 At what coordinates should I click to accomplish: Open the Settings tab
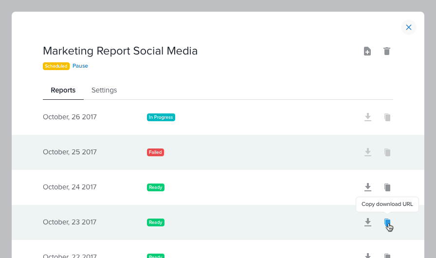pos(104,90)
